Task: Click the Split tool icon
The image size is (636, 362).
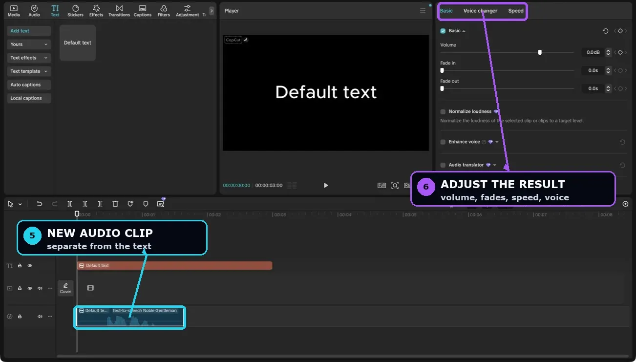Action: tap(70, 204)
